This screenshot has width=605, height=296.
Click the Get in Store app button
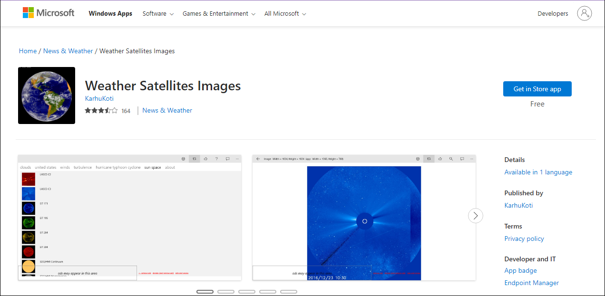[x=537, y=88]
